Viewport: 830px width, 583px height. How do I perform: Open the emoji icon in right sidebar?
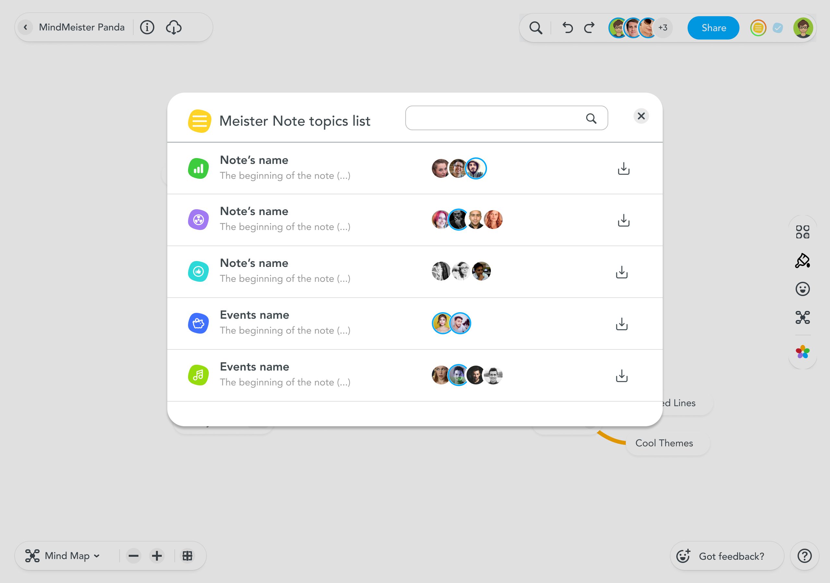click(802, 289)
